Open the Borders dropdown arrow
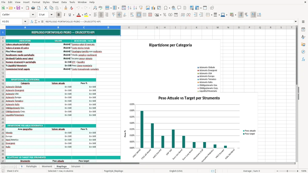This screenshot has height=173, width=308. click(211, 15)
